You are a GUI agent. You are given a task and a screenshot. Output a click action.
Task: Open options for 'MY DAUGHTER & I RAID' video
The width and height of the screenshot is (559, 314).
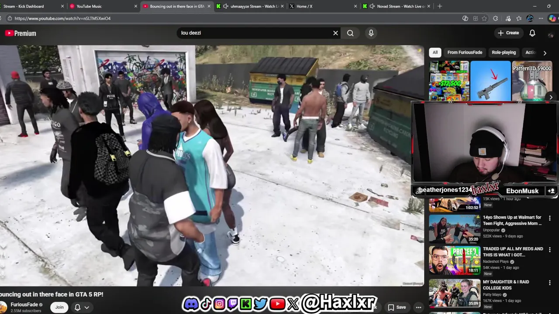pyautogui.click(x=549, y=283)
